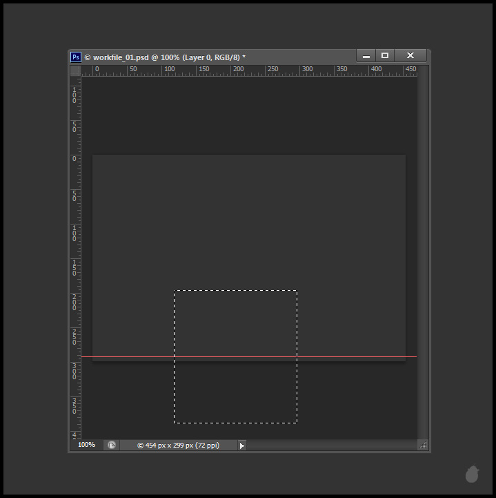Click inside the marquee selection area
Screen dimensions: 496x498
click(235, 356)
